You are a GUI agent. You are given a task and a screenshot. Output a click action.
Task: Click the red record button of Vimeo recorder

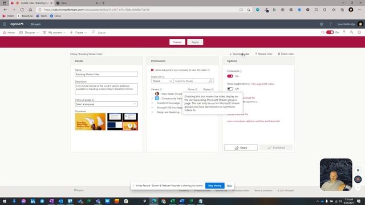click(x=358, y=179)
